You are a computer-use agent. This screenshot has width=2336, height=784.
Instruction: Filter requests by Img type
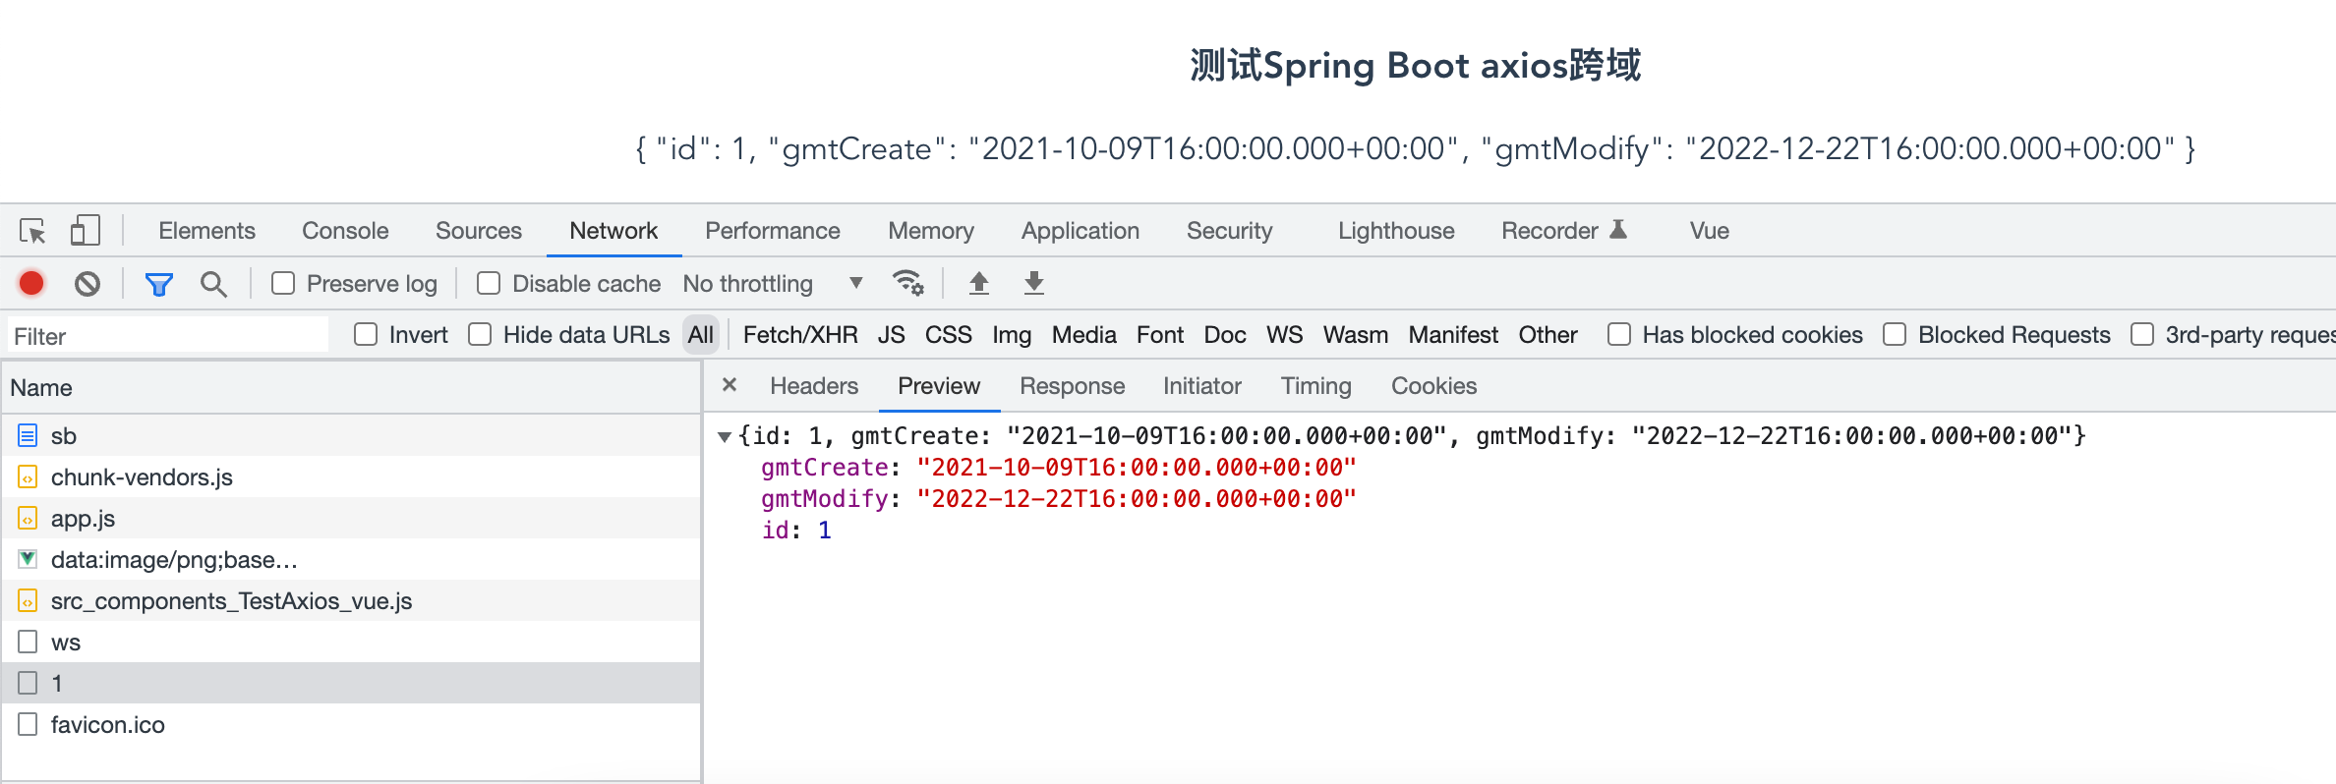point(1012,335)
